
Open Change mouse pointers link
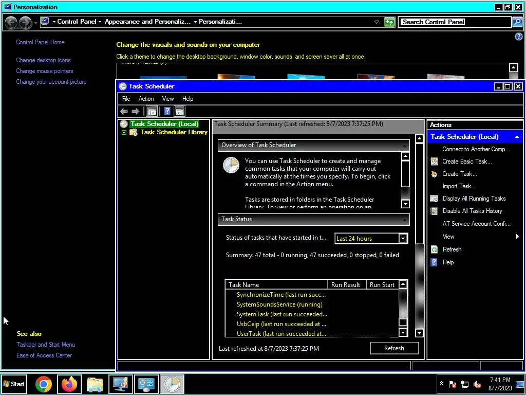pos(45,71)
